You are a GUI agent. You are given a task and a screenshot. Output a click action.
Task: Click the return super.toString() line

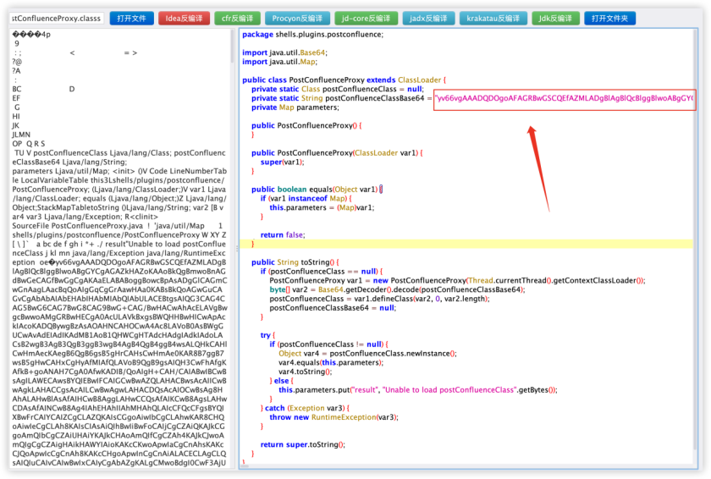[x=303, y=444]
